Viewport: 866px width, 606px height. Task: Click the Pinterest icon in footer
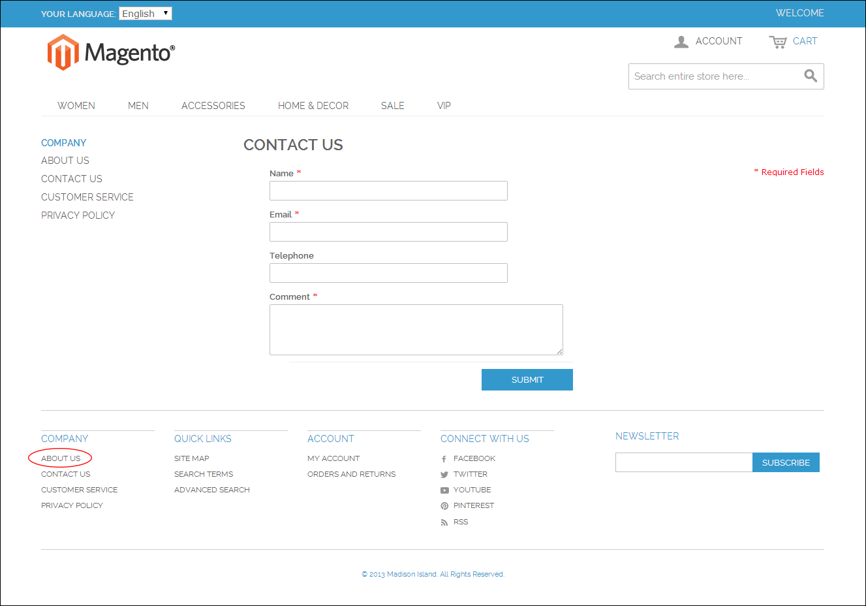click(x=444, y=506)
